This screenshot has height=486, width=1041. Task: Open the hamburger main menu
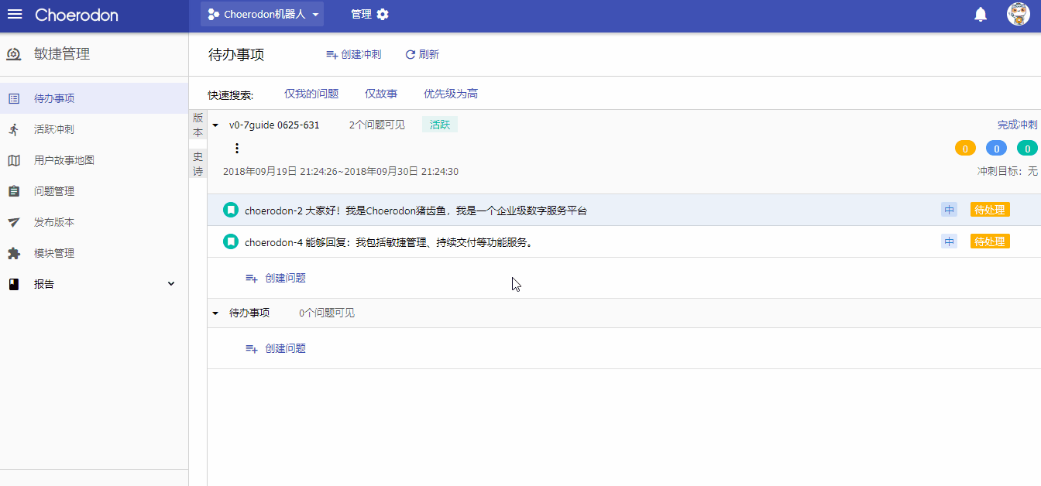click(15, 15)
